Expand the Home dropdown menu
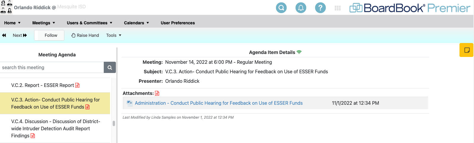The height and width of the screenshot is (143, 474). click(x=12, y=23)
